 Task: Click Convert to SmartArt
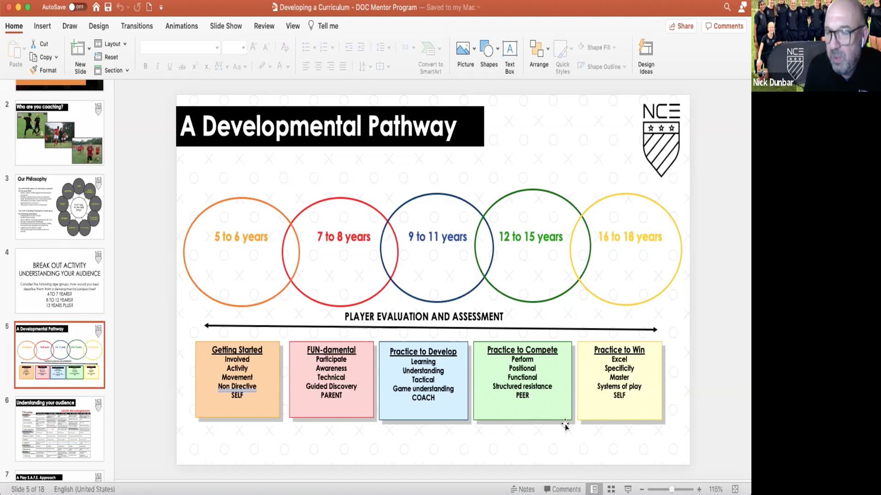[430, 57]
